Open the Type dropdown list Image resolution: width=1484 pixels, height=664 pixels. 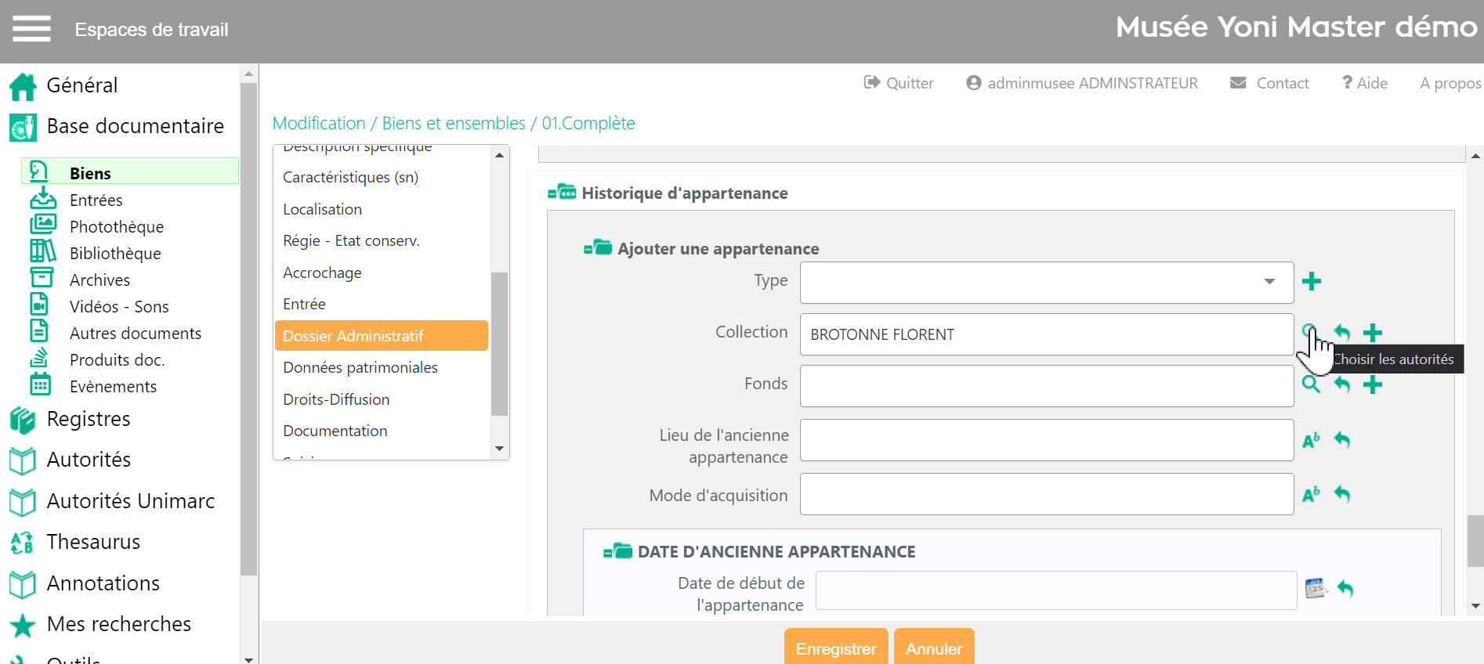[1269, 282]
